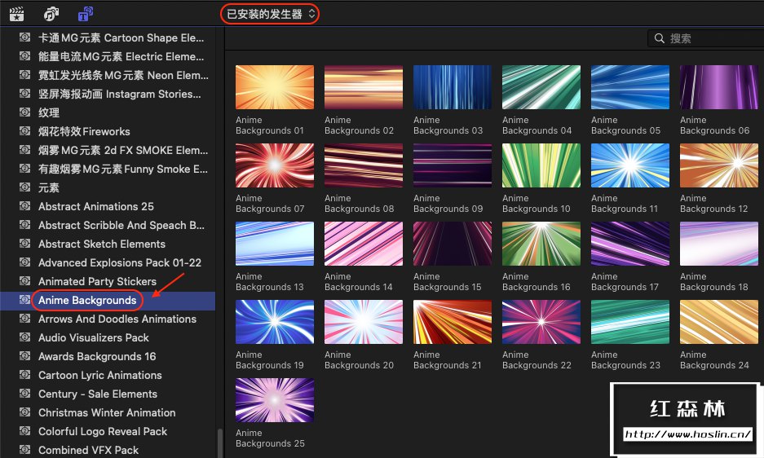Click the sidebar vertical scrollbar
This screenshot has width=764, height=458.
coord(220,443)
